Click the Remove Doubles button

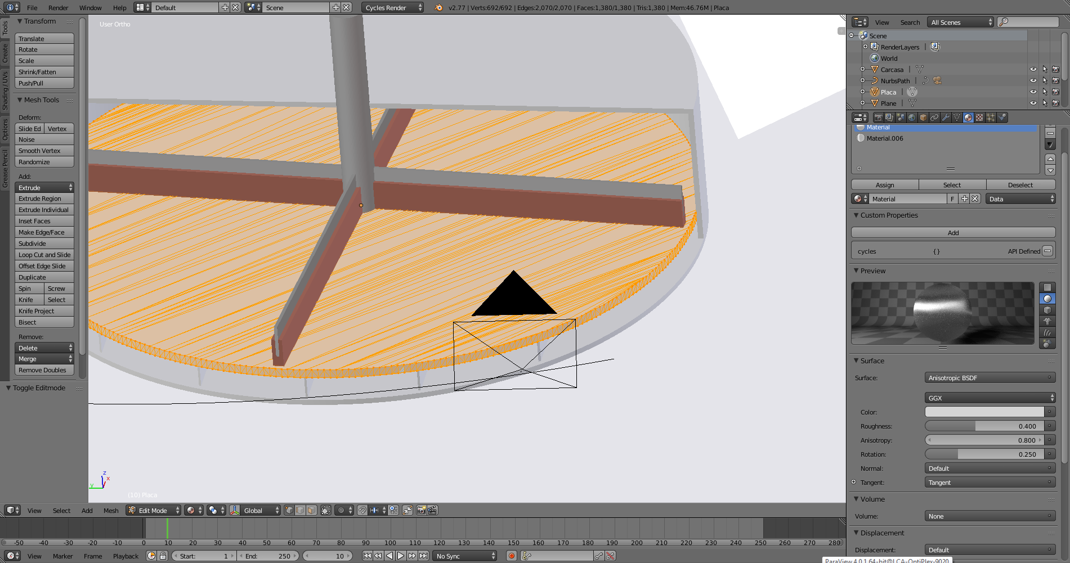coord(44,370)
